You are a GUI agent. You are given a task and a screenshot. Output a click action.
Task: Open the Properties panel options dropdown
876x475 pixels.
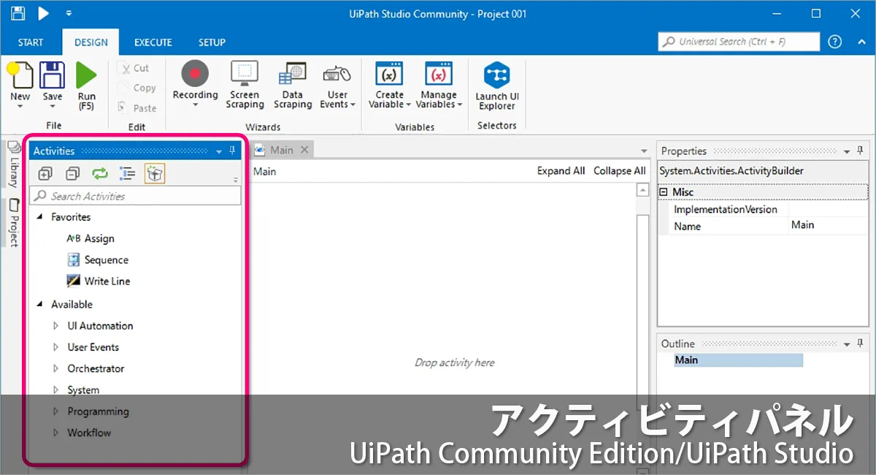click(847, 151)
